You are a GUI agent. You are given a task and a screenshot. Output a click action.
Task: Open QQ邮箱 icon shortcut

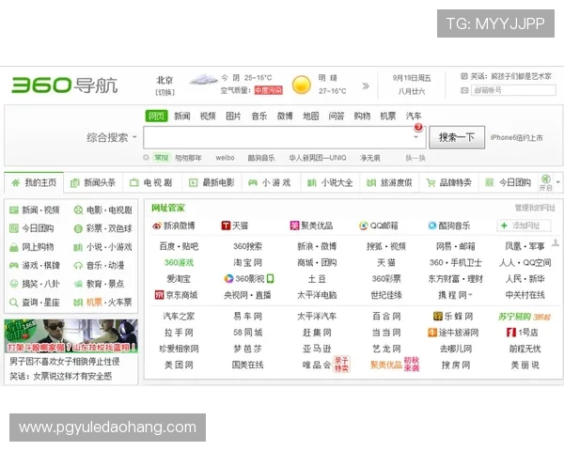pos(379,225)
